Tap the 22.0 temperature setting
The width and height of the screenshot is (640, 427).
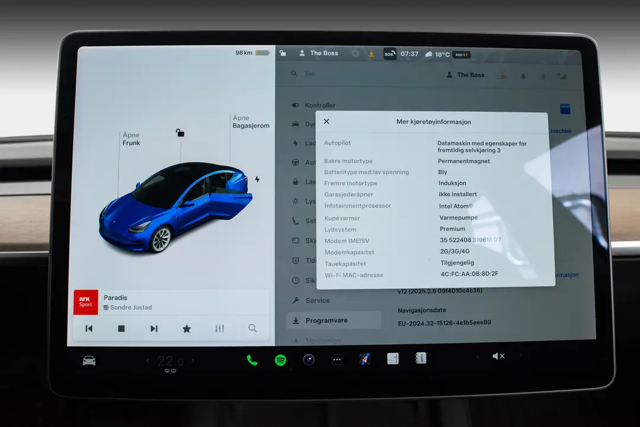click(x=170, y=361)
